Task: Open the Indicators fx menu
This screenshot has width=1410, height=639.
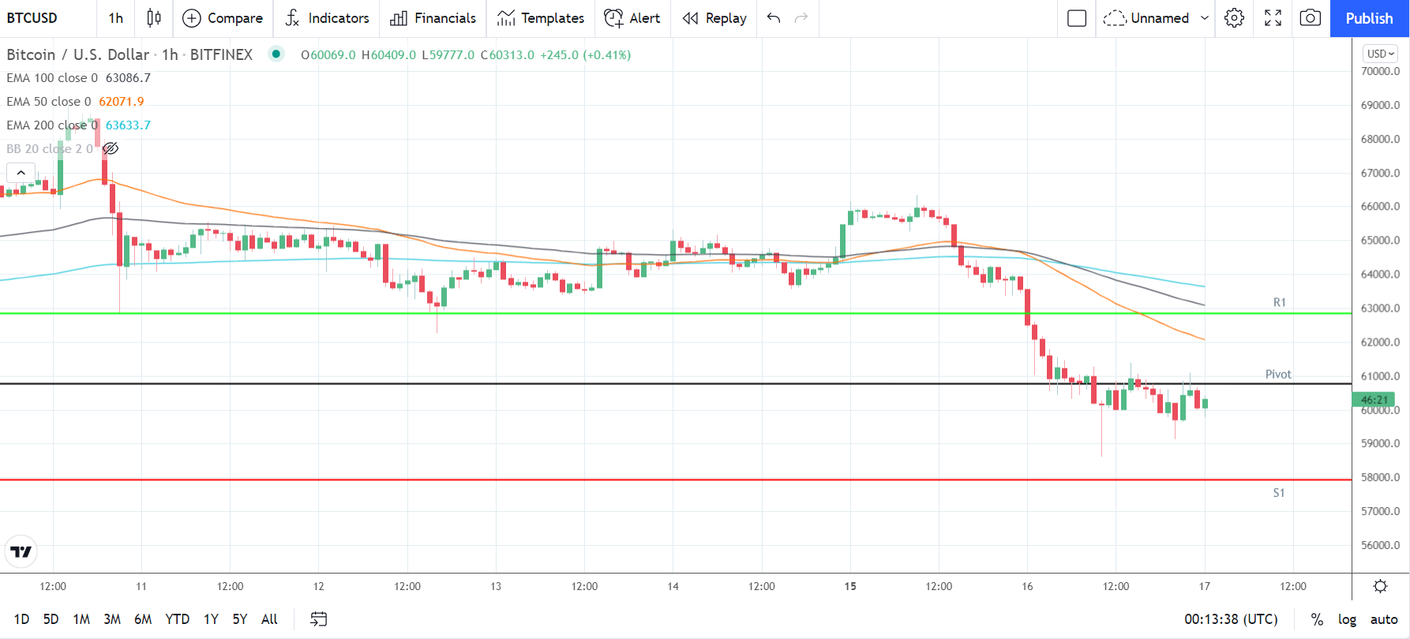Action: coord(327,18)
